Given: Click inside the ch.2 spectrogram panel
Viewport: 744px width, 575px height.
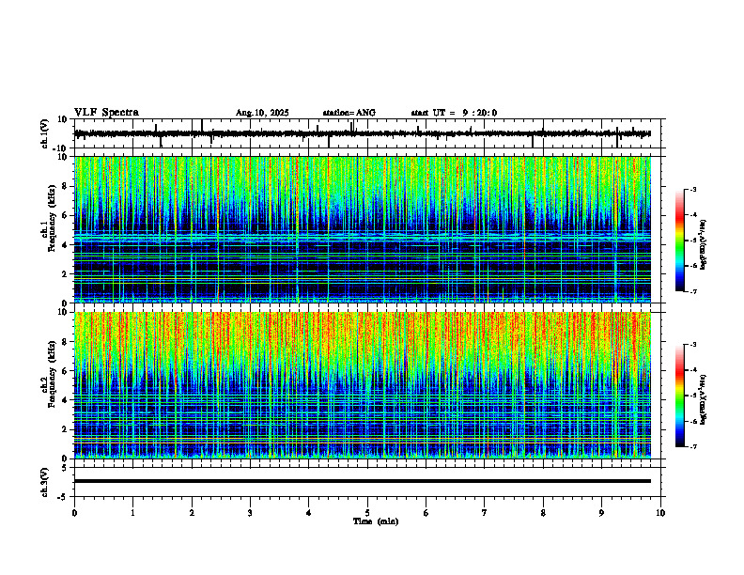Looking at the screenshot, I should [x=363, y=385].
